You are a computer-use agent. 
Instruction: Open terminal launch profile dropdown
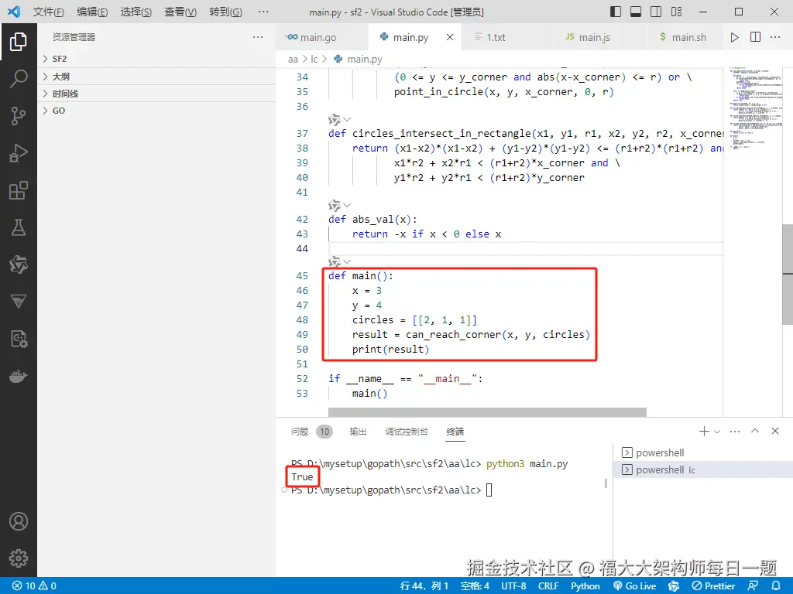click(x=716, y=432)
